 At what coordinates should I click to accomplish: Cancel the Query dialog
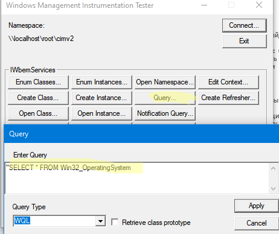click(257, 223)
